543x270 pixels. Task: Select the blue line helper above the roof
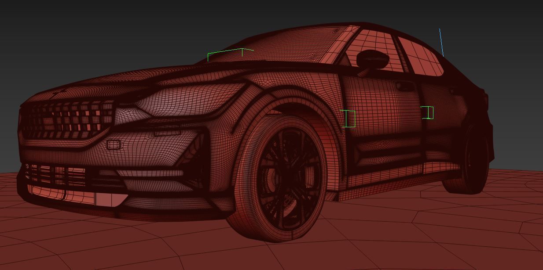(x=441, y=43)
